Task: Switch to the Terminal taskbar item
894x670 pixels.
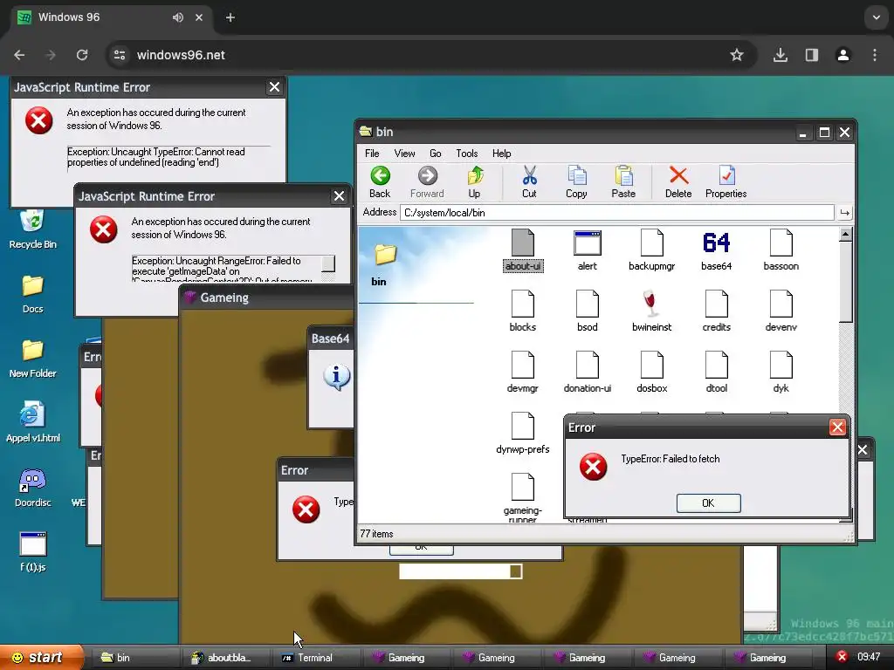Action: pos(318,658)
